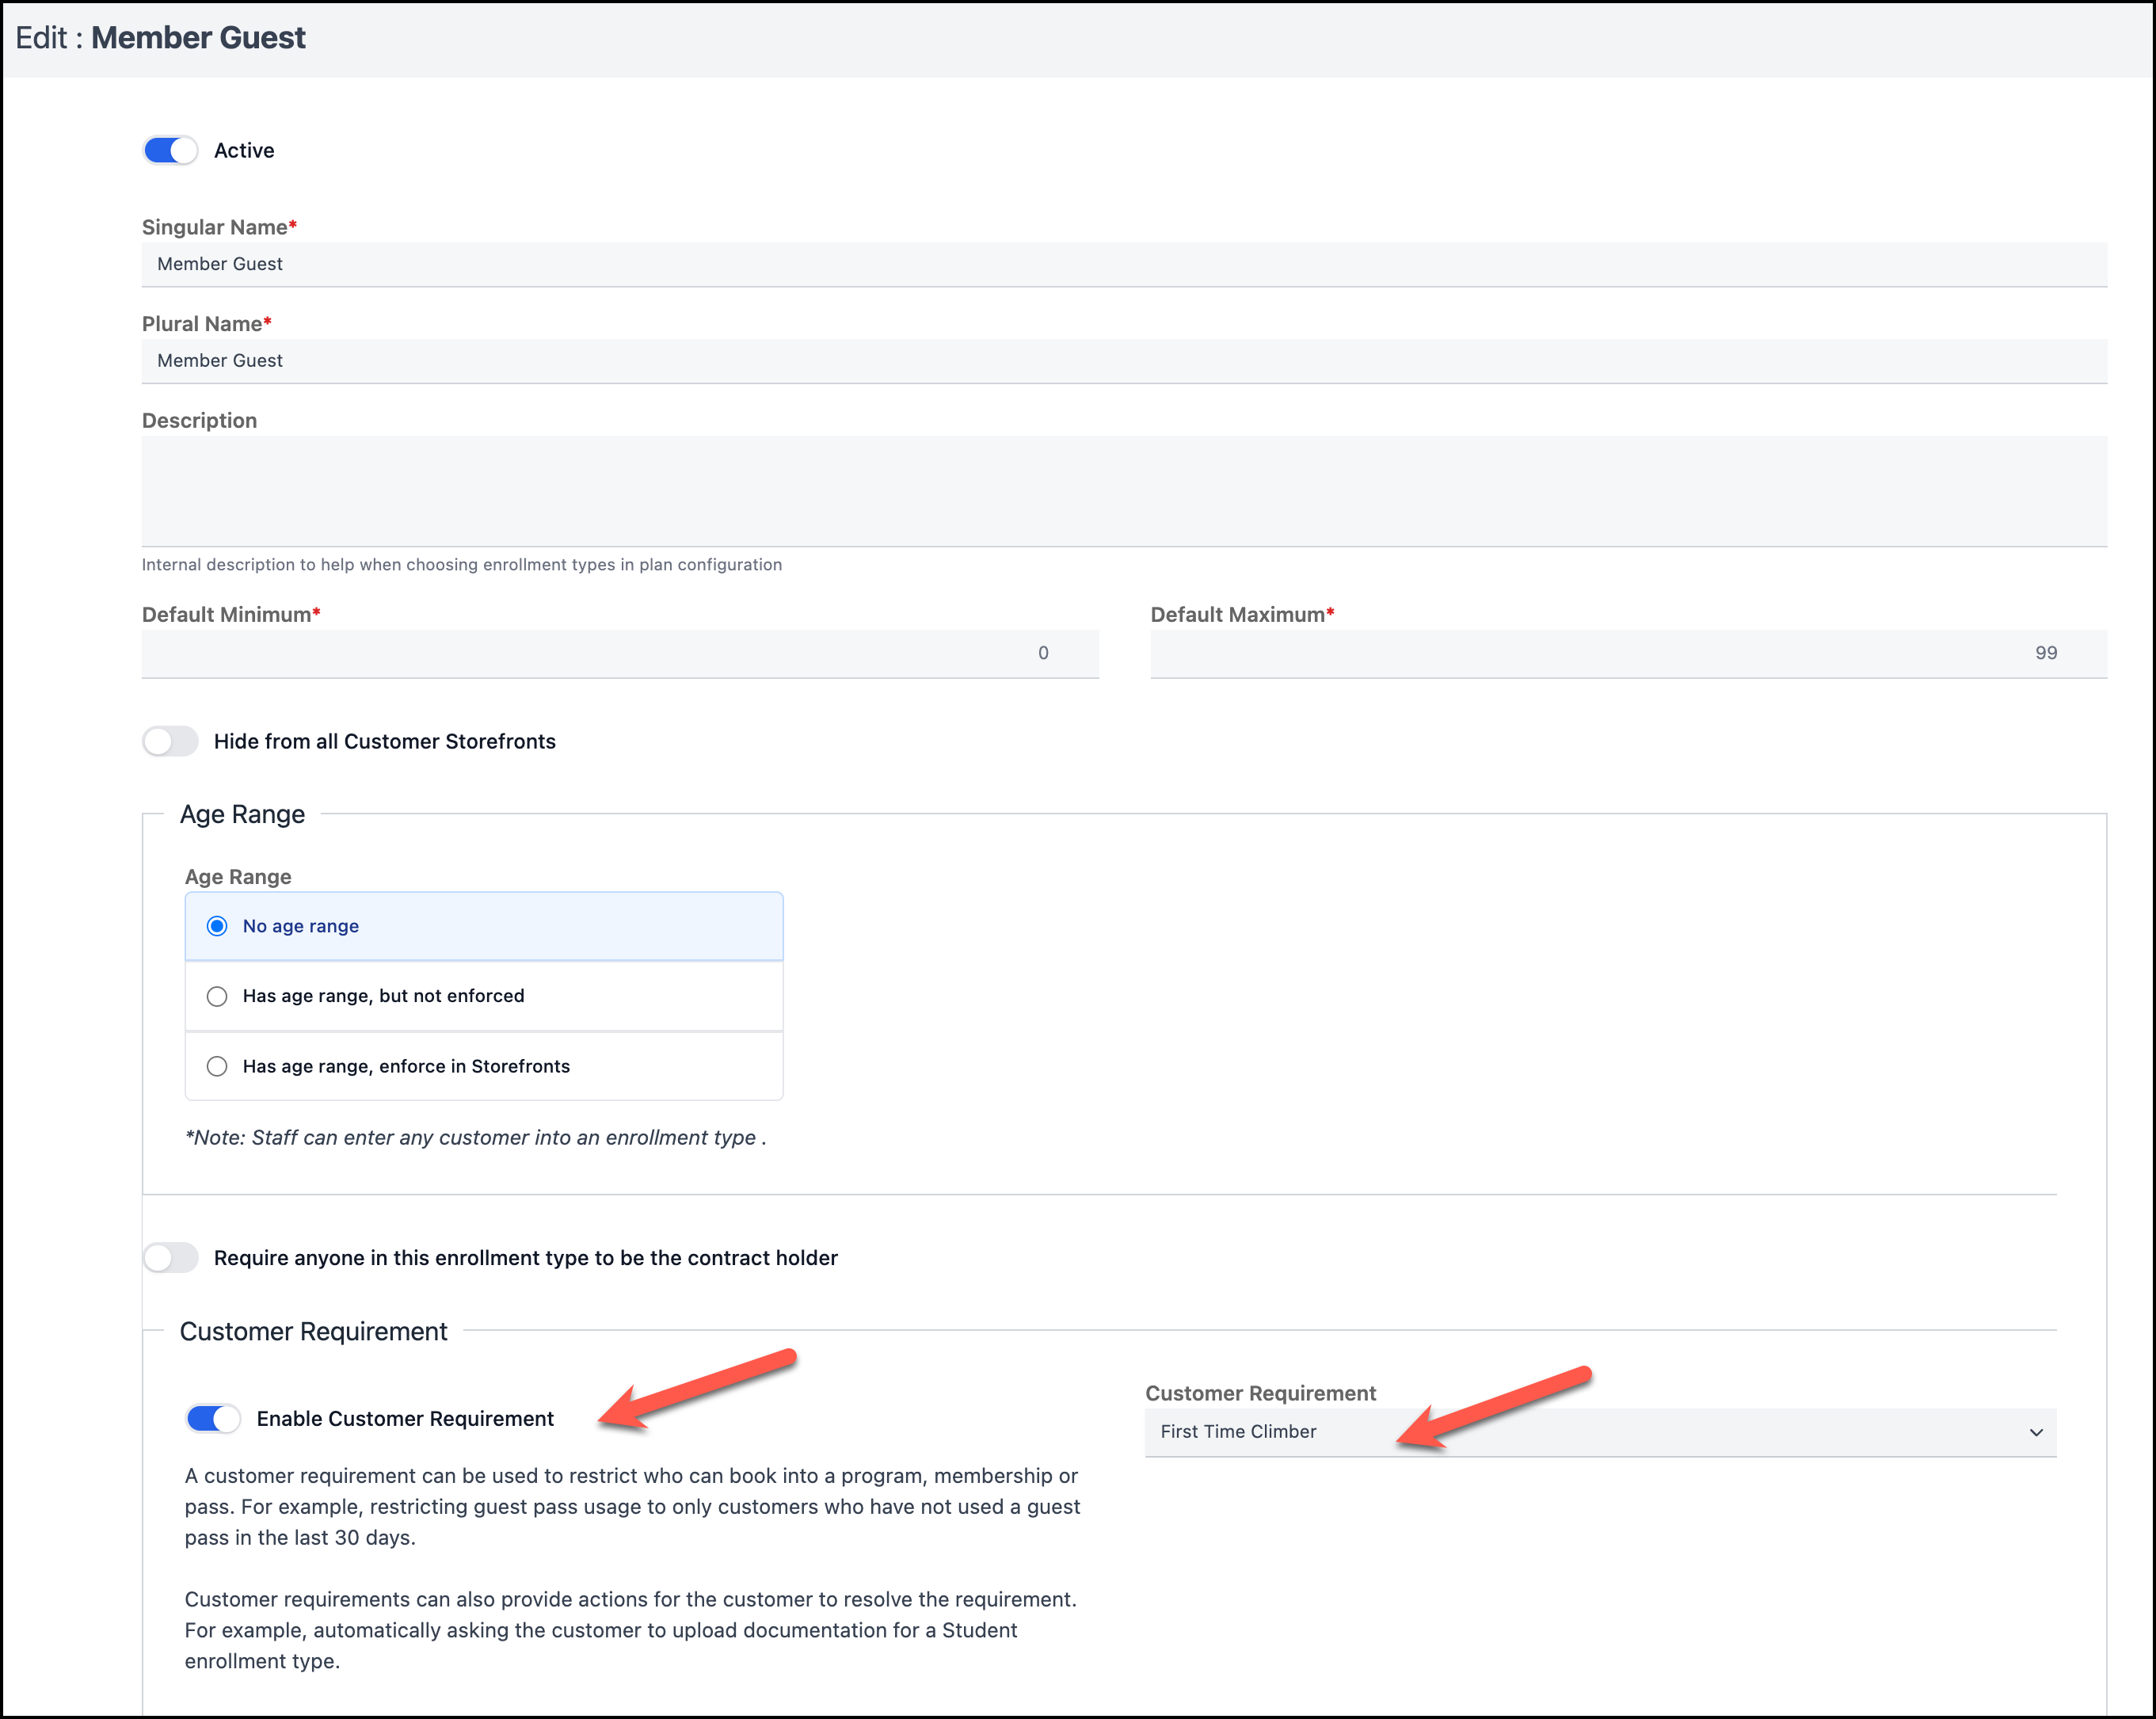Click the Active label text
The width and height of the screenshot is (2156, 1719).
point(244,150)
